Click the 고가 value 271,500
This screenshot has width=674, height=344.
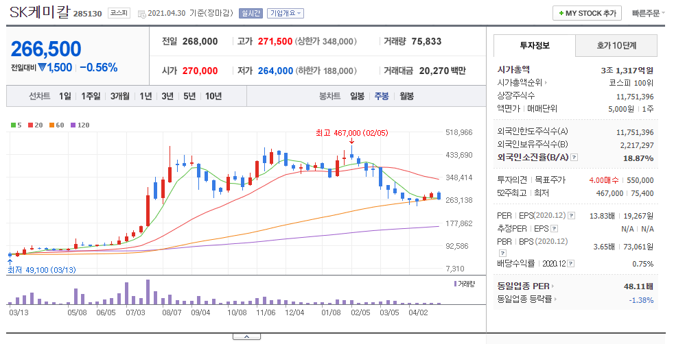(275, 41)
